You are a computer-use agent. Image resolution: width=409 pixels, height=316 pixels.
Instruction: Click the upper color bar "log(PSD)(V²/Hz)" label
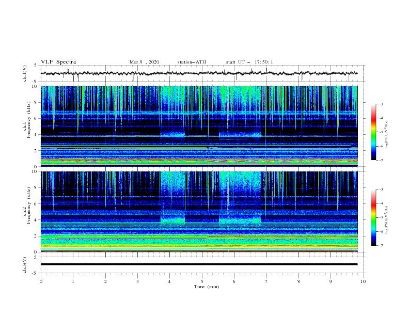386,135
